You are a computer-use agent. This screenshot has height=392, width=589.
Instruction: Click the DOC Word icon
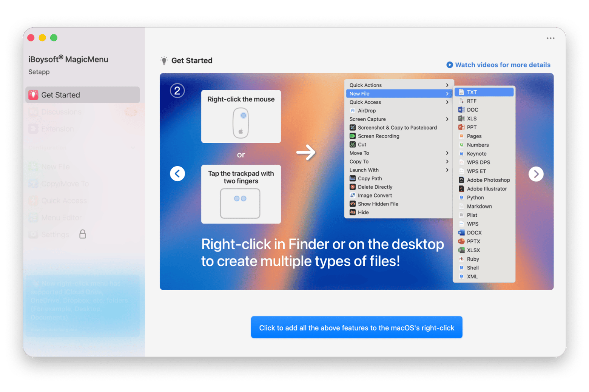[x=461, y=110]
